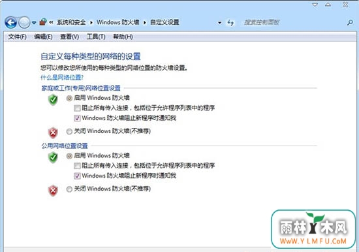Select 关闭 Windows 防火墙 for public network
Screen dimensions: 359x252
69,189
